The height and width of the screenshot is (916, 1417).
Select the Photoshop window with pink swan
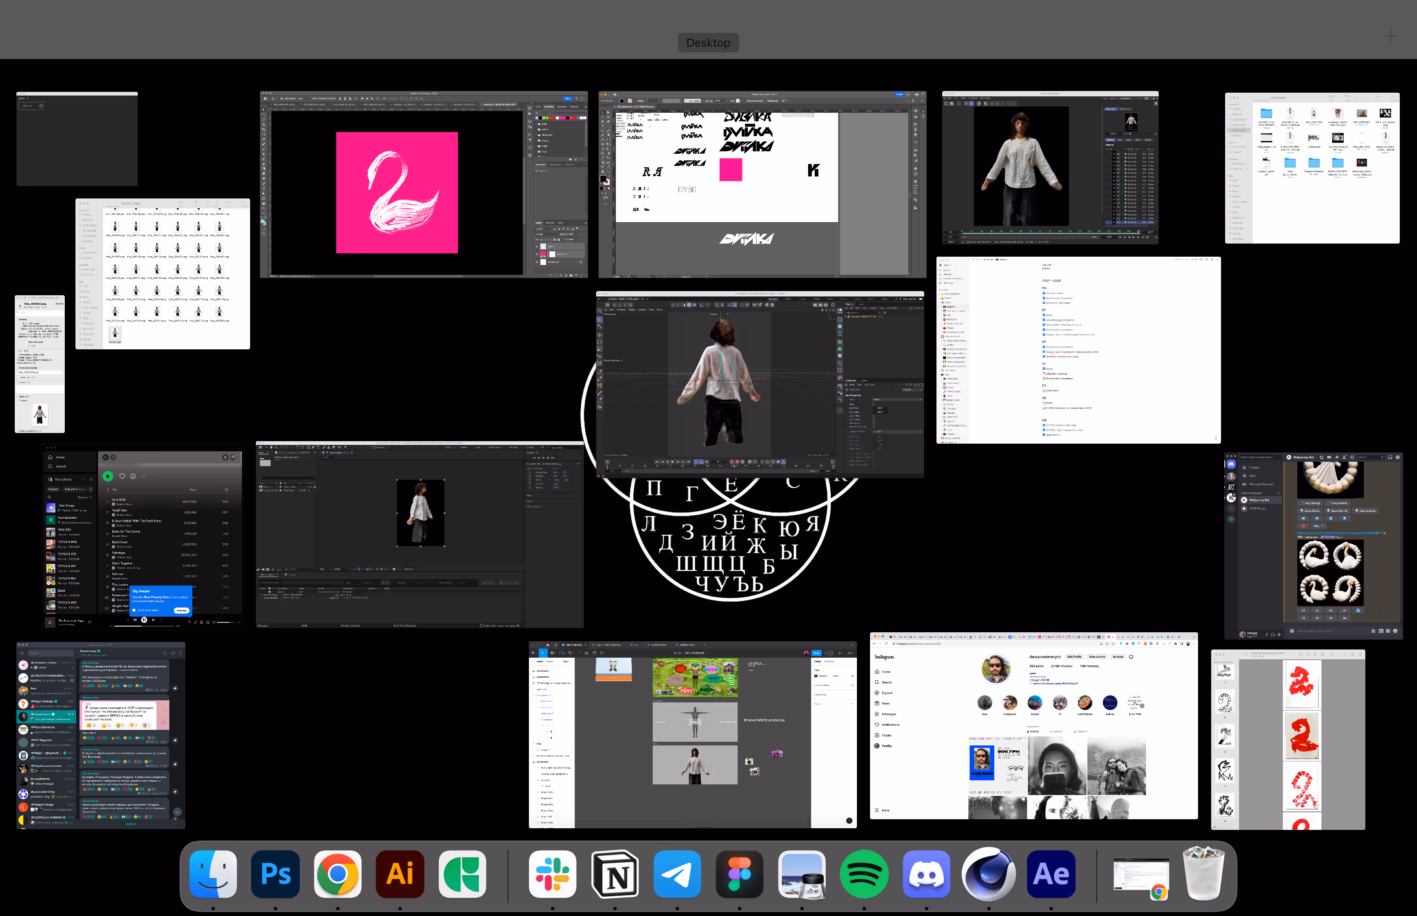424,185
